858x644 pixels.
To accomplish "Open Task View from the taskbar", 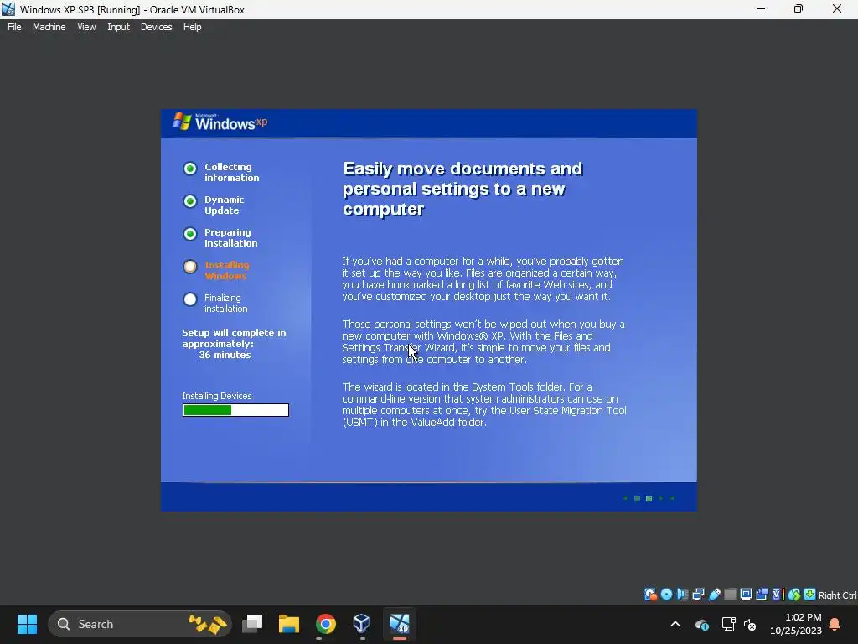I will (x=252, y=624).
